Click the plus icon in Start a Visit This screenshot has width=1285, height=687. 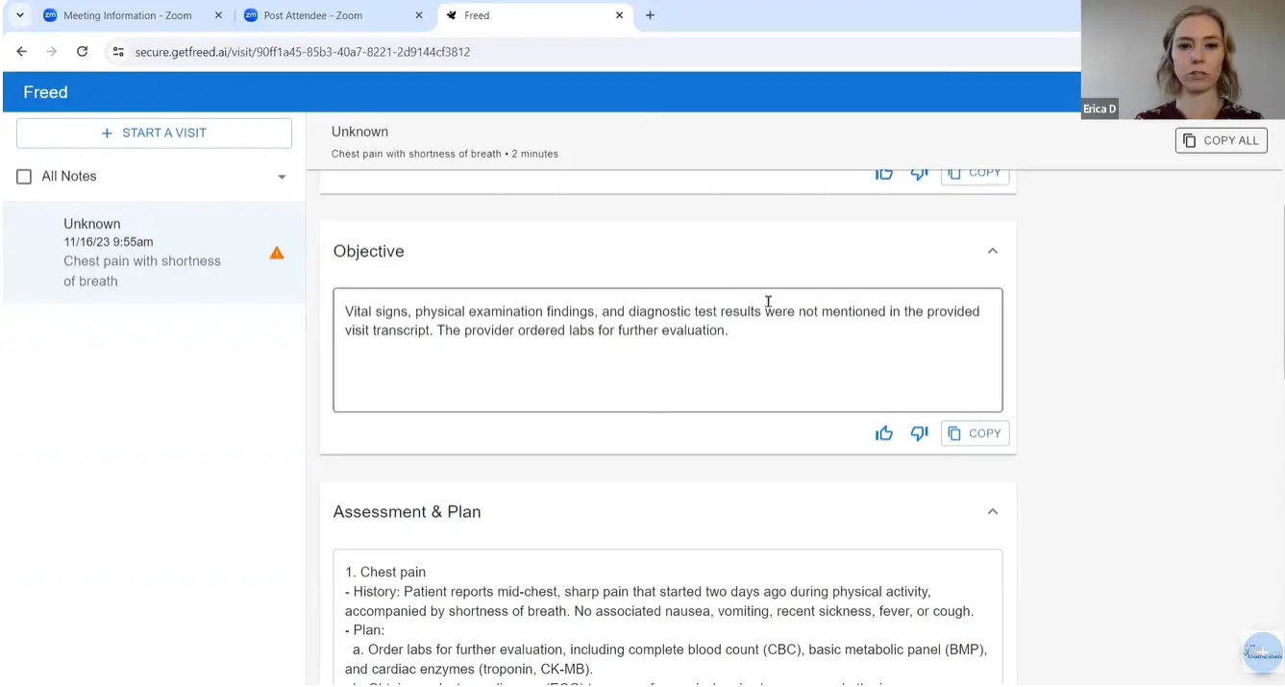pyautogui.click(x=107, y=133)
